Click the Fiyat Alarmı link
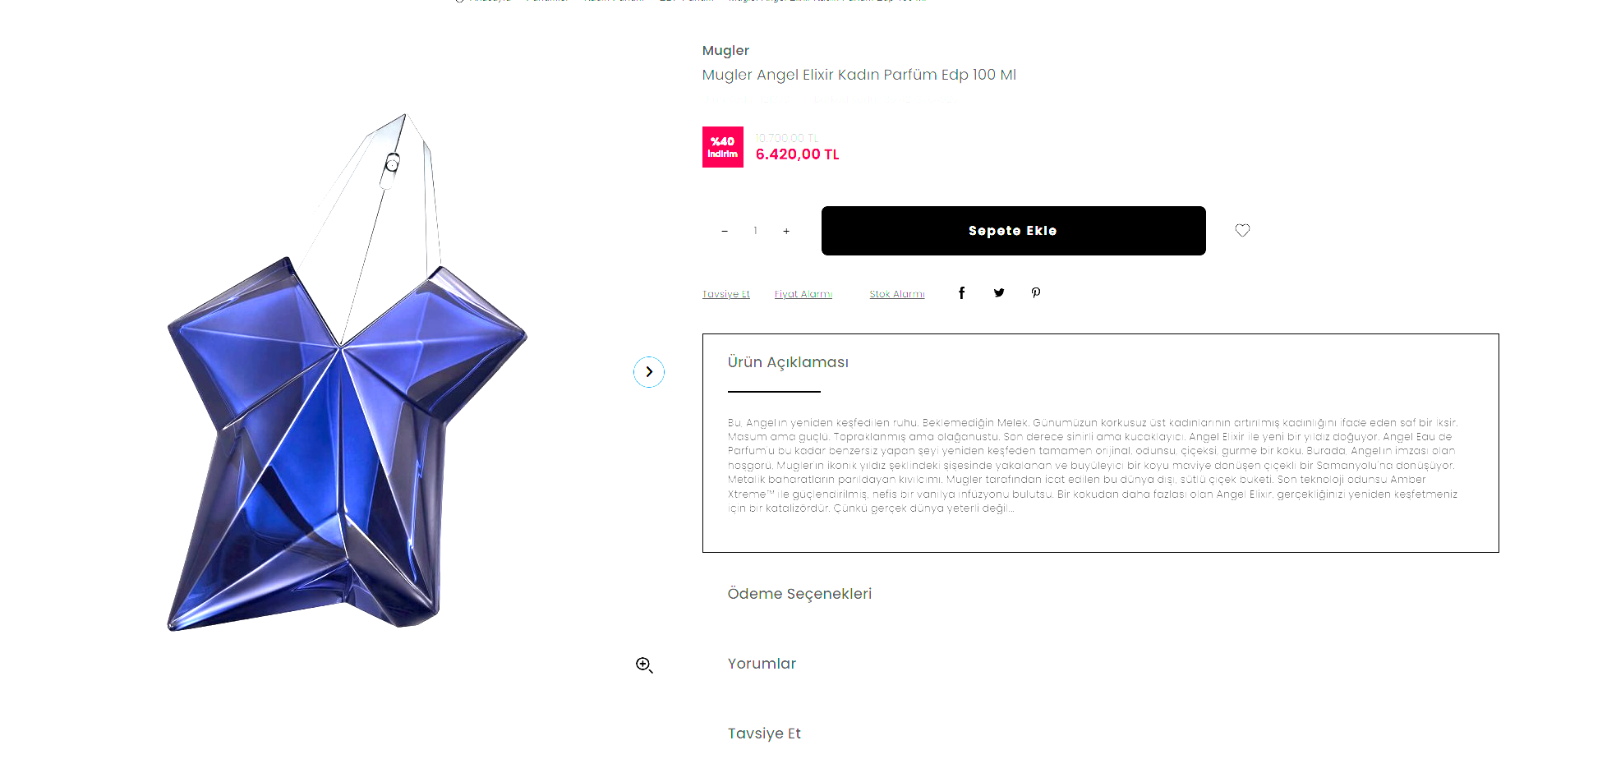The width and height of the screenshot is (1616, 768). pos(803,294)
